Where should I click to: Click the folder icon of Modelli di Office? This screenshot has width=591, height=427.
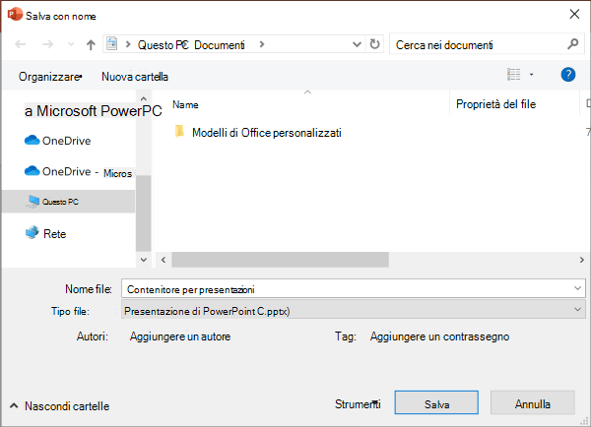click(x=180, y=132)
